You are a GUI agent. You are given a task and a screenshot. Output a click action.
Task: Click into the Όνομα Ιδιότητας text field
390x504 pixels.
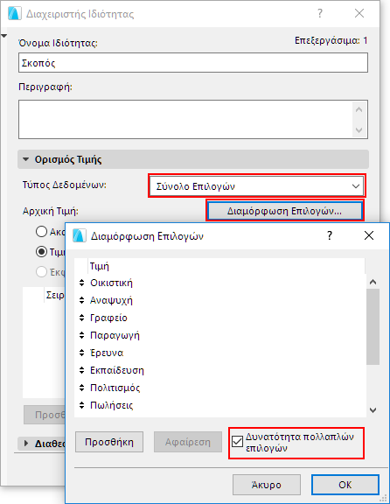(193, 63)
